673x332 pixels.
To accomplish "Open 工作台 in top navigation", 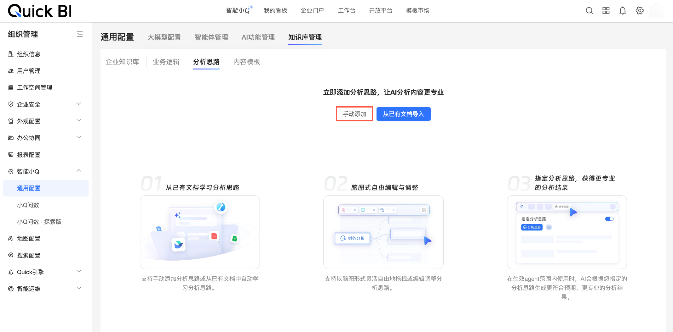I will coord(347,11).
